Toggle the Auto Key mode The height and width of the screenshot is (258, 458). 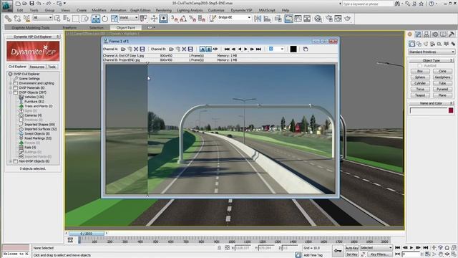[x=351, y=248]
